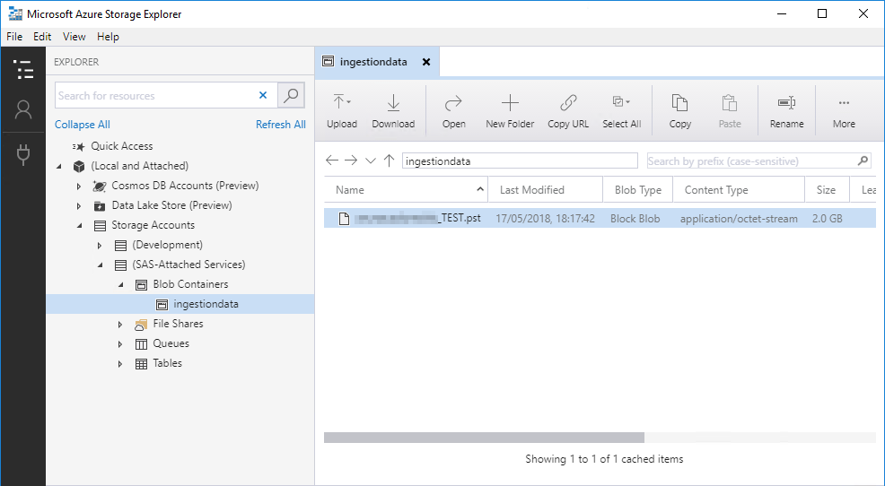
Task: Sort by the Name column header
Action: click(406, 190)
